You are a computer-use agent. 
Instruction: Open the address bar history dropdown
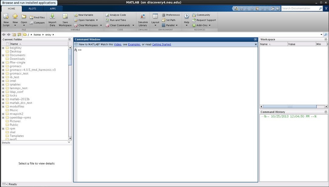pyautogui.click(x=321, y=35)
